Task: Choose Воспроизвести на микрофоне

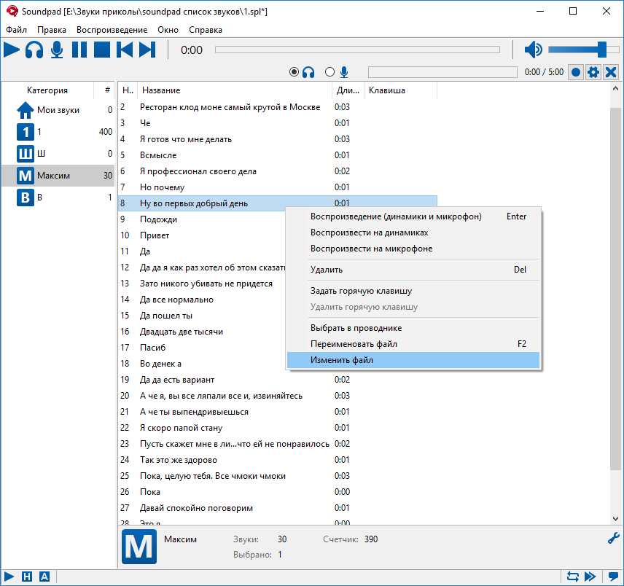Action: pyautogui.click(x=413, y=249)
